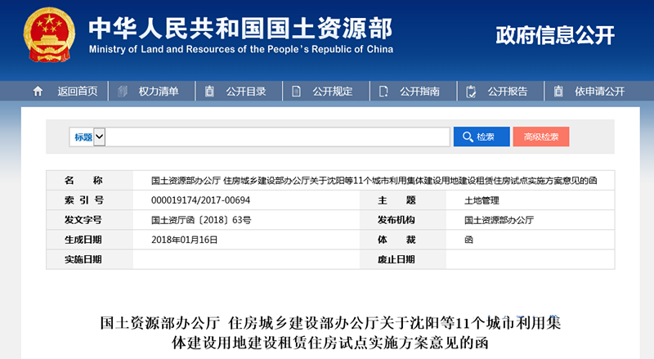Click the icon before 公开指南

384,92
